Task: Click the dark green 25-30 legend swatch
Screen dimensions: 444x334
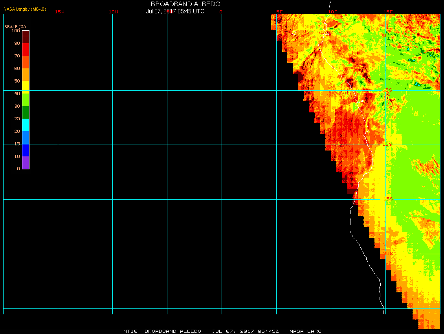Action: pyautogui.click(x=26, y=112)
